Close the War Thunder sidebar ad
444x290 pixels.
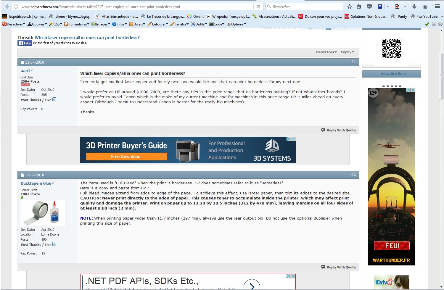[x=413, y=90]
